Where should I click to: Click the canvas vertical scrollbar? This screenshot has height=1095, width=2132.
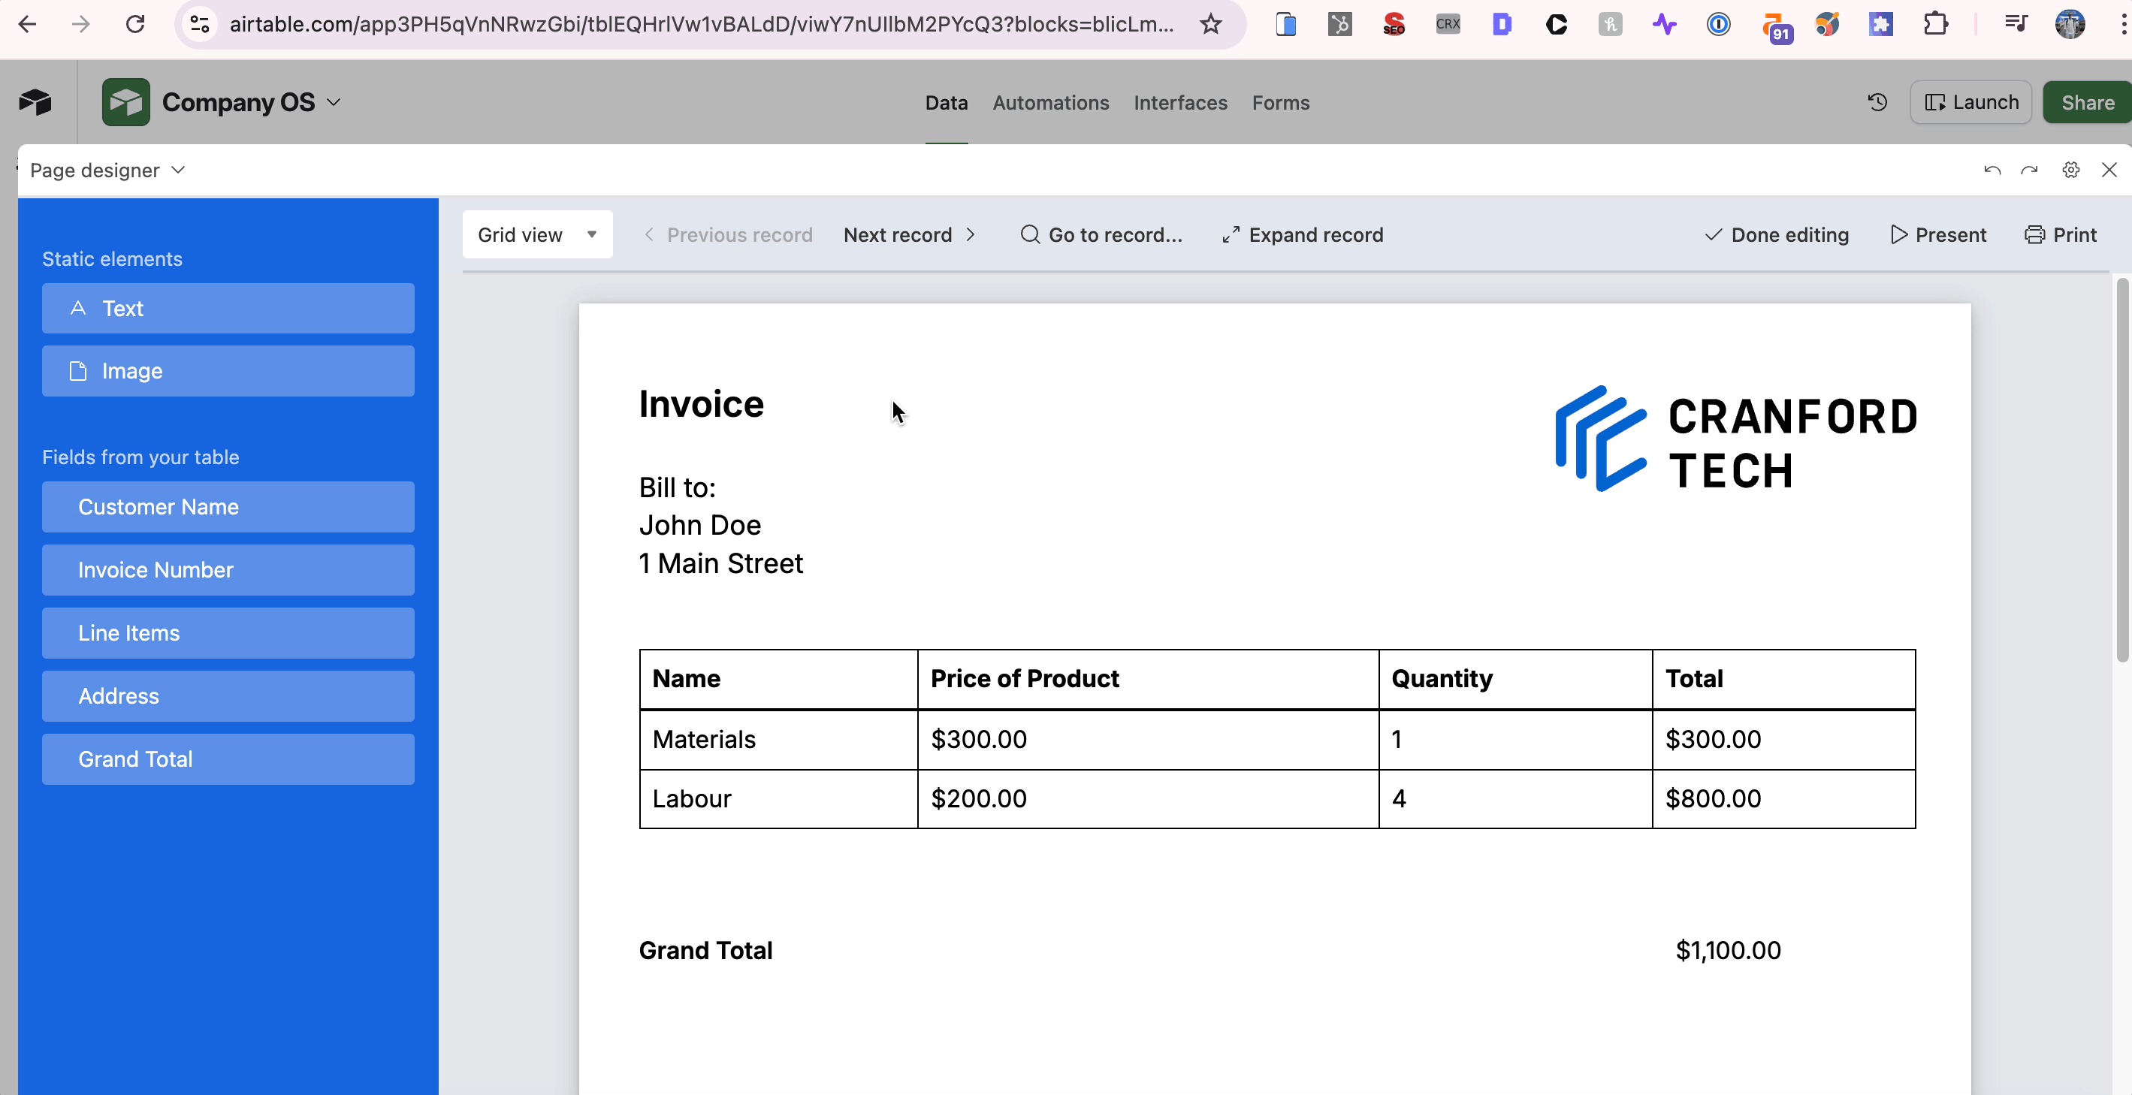[2121, 472]
